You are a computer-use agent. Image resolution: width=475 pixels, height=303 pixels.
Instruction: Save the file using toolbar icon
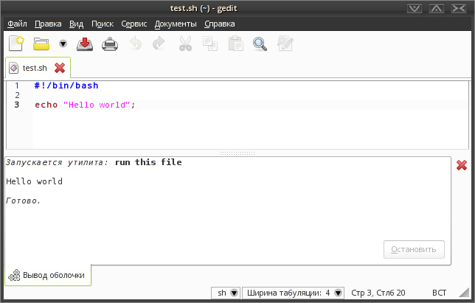point(86,44)
